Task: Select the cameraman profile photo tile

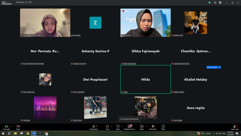Action: 146,108
